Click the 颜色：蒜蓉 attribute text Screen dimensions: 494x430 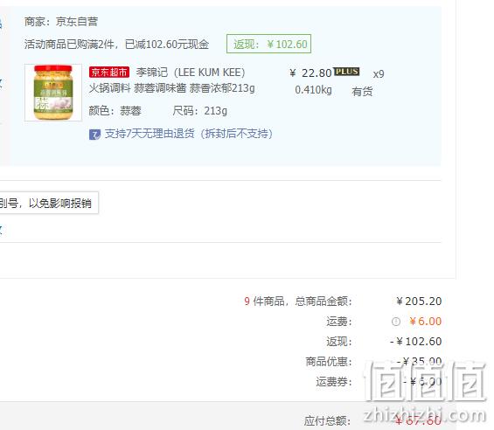tap(115, 111)
